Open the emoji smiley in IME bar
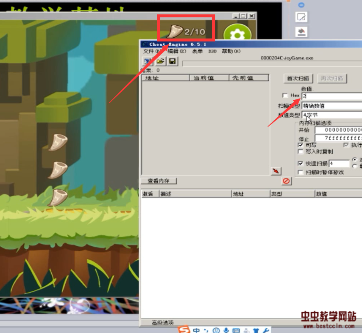Viewport: 362px width, 333px height. click(216, 330)
